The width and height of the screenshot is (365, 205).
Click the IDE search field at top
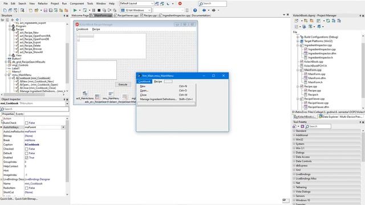coord(213,3)
